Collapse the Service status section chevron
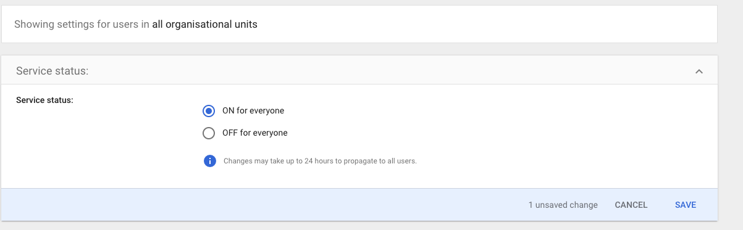The height and width of the screenshot is (230, 743). pyautogui.click(x=699, y=71)
